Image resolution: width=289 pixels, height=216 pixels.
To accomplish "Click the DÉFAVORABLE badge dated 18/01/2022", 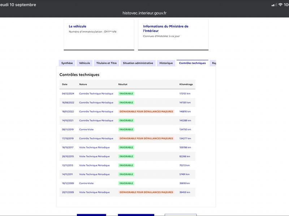I will pyautogui.click(x=146, y=112).
